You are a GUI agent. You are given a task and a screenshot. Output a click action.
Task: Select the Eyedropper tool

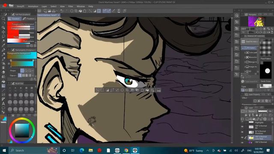[3, 45]
